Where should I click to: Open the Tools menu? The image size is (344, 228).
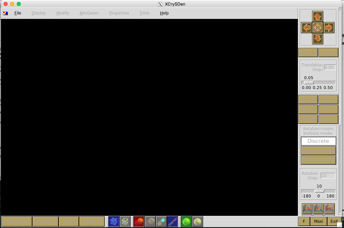145,13
